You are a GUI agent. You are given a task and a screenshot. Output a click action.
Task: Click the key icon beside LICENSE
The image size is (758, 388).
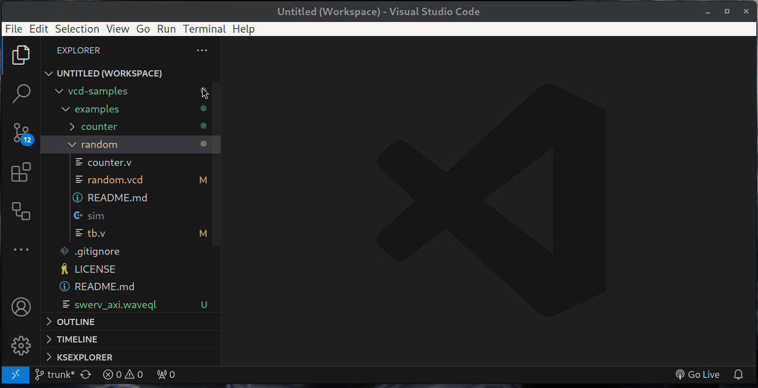click(65, 269)
